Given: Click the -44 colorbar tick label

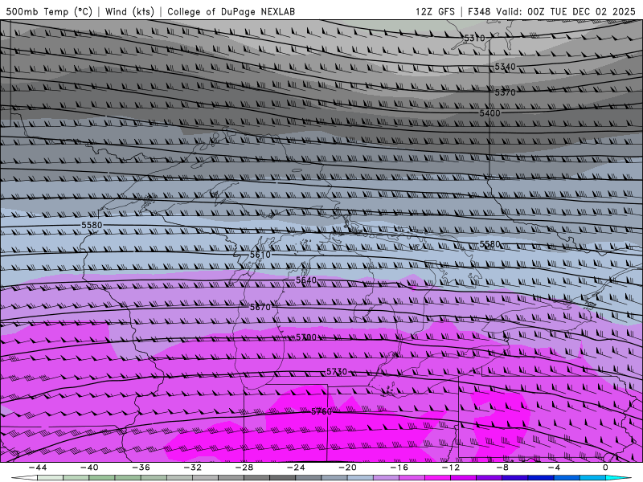Looking at the screenshot, I should pyautogui.click(x=38, y=468).
